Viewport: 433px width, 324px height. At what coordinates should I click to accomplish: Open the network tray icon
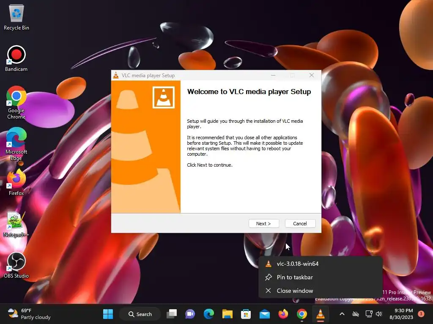point(369,314)
